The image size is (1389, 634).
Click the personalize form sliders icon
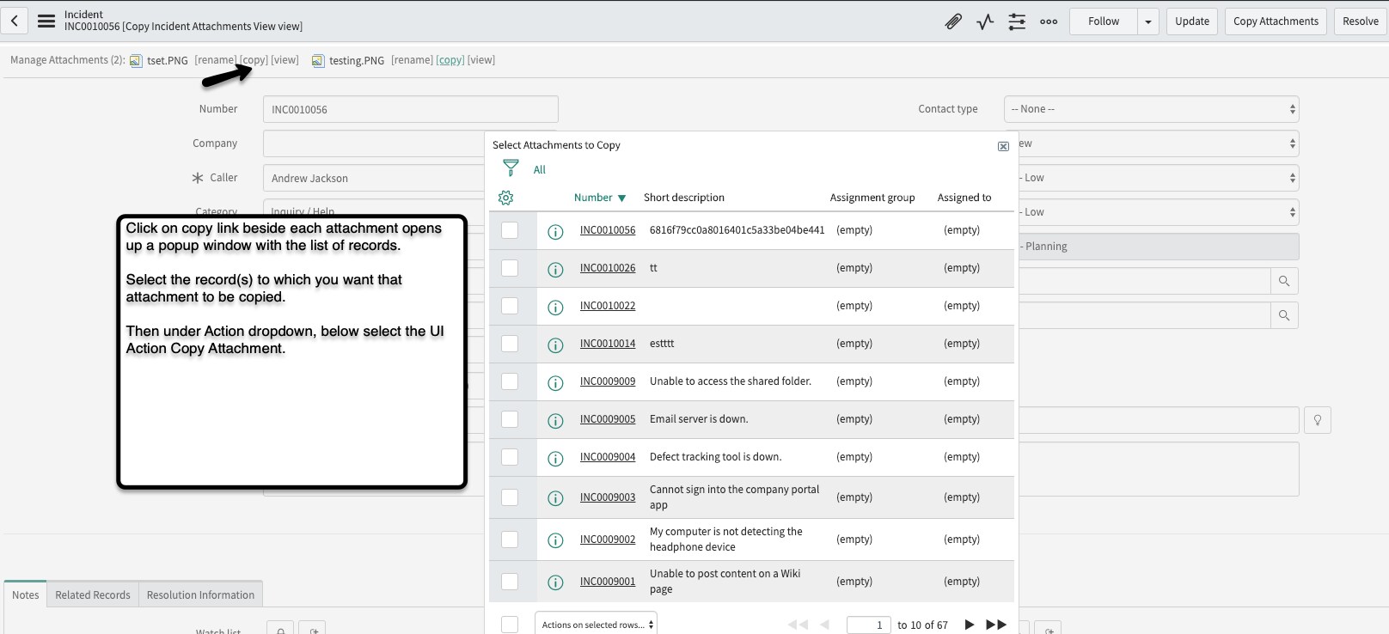pyautogui.click(x=1017, y=21)
